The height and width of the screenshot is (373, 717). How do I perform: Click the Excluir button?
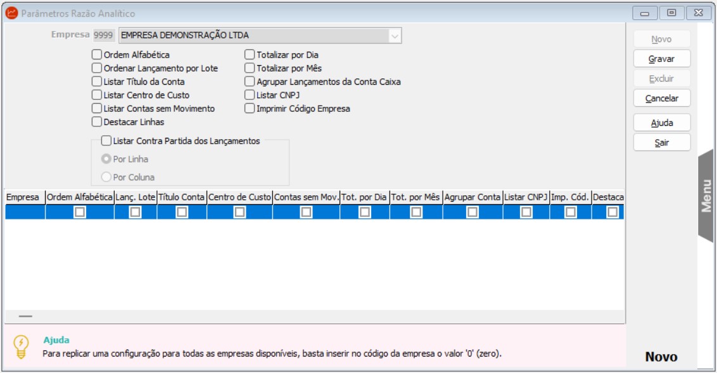click(x=662, y=78)
